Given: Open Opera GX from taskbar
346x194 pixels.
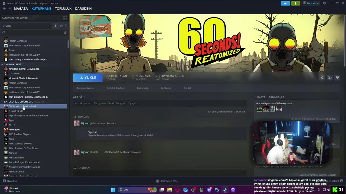Looking at the screenshot, I should pos(178,190).
